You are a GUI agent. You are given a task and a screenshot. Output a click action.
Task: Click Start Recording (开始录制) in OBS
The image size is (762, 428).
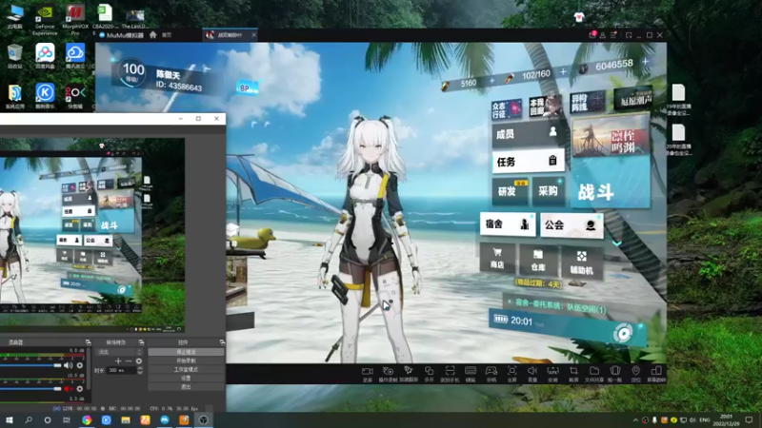pyautogui.click(x=186, y=360)
